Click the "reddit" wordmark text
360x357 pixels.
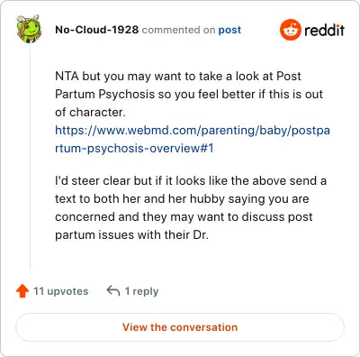(324, 30)
